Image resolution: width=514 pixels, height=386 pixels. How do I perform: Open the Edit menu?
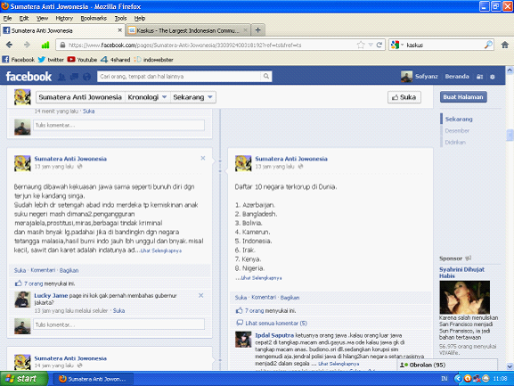[23, 19]
